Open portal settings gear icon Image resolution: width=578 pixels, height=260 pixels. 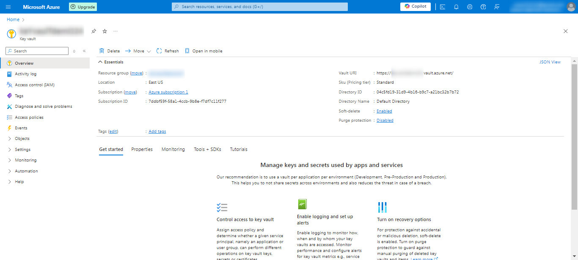click(470, 7)
